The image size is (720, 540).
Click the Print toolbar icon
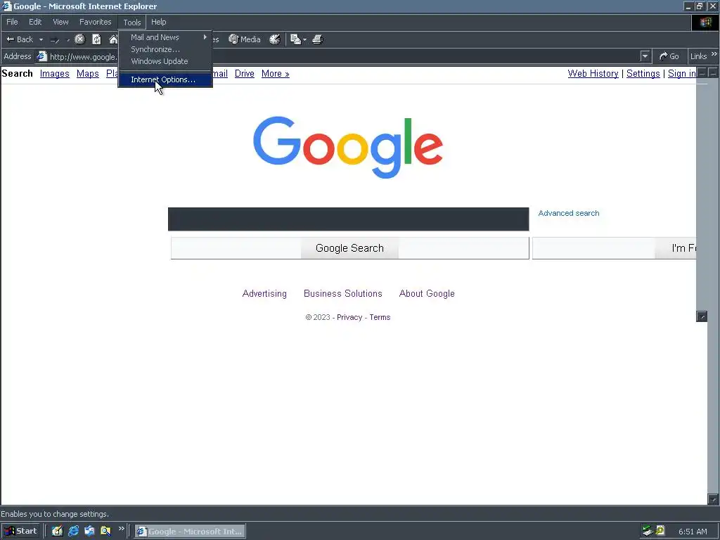coord(318,39)
